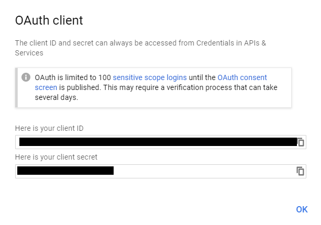The image size is (321, 225).
Task: Open the sensitive scope logins link
Action: click(150, 77)
